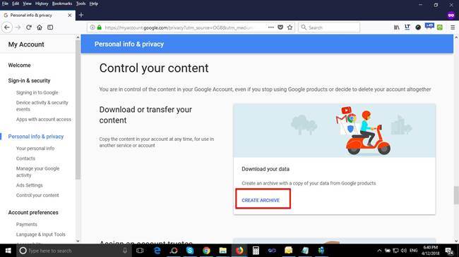Open the Firefox hamburger menu
Screen dimensions: 459x257
(453, 27)
